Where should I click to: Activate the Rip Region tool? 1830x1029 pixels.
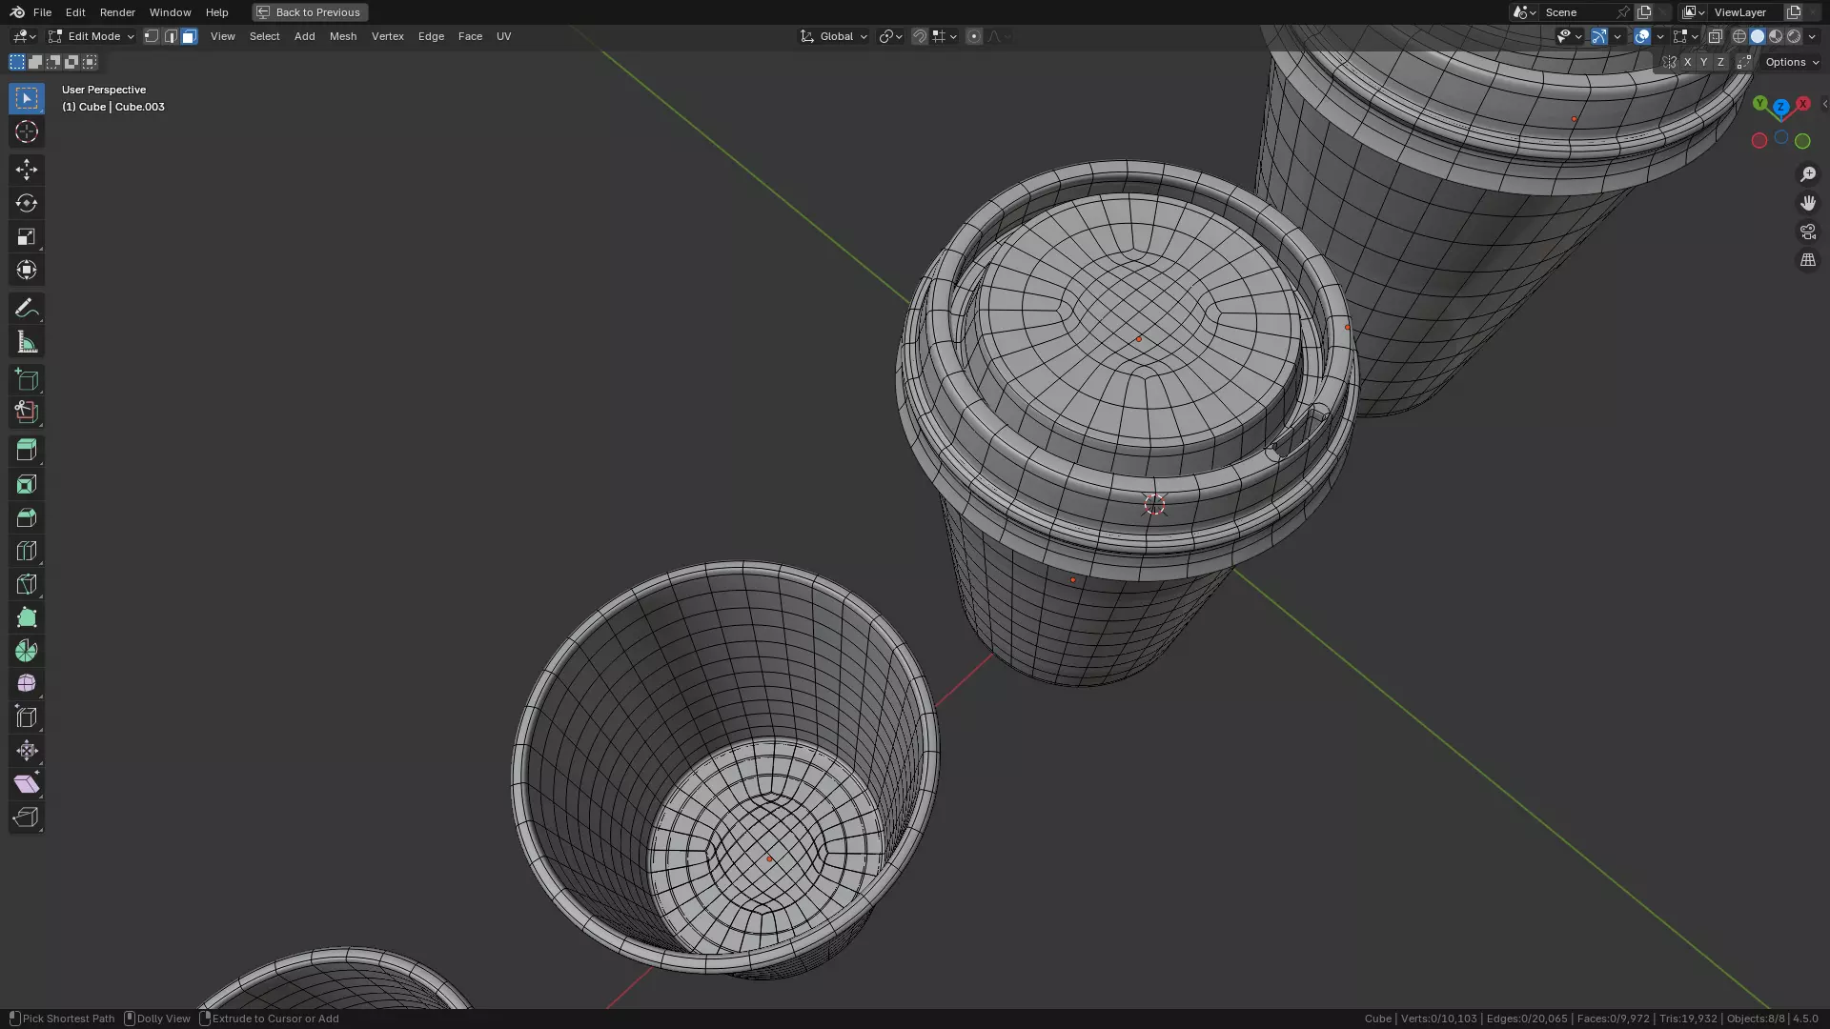(27, 817)
